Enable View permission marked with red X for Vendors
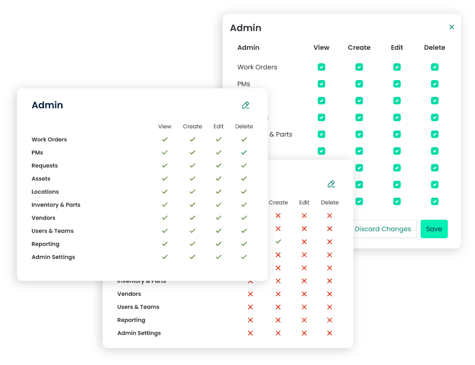Image resolution: width=475 pixels, height=365 pixels. click(250, 294)
